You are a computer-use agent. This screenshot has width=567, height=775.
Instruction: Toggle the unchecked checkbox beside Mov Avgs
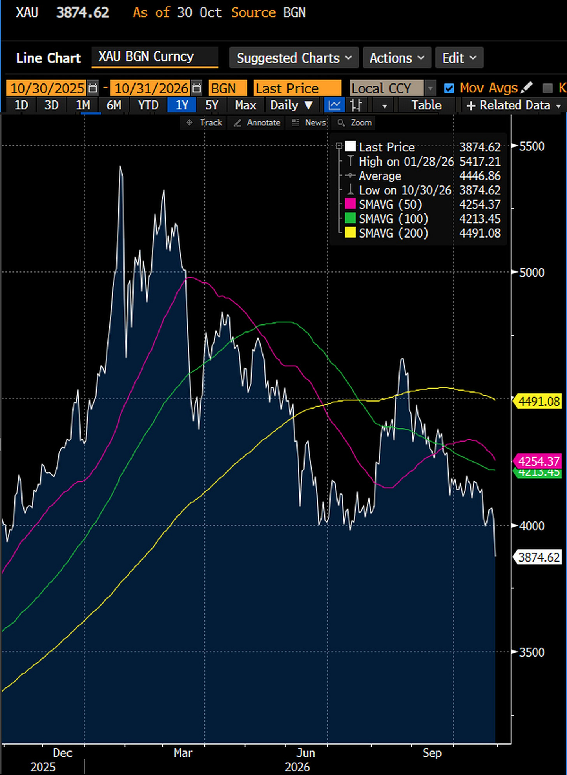548,88
